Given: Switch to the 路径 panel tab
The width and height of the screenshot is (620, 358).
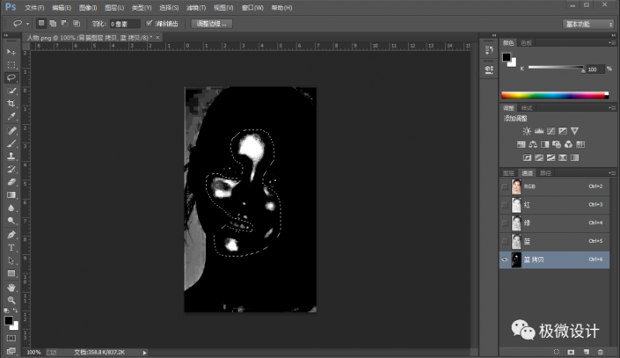Looking at the screenshot, I should tap(545, 172).
